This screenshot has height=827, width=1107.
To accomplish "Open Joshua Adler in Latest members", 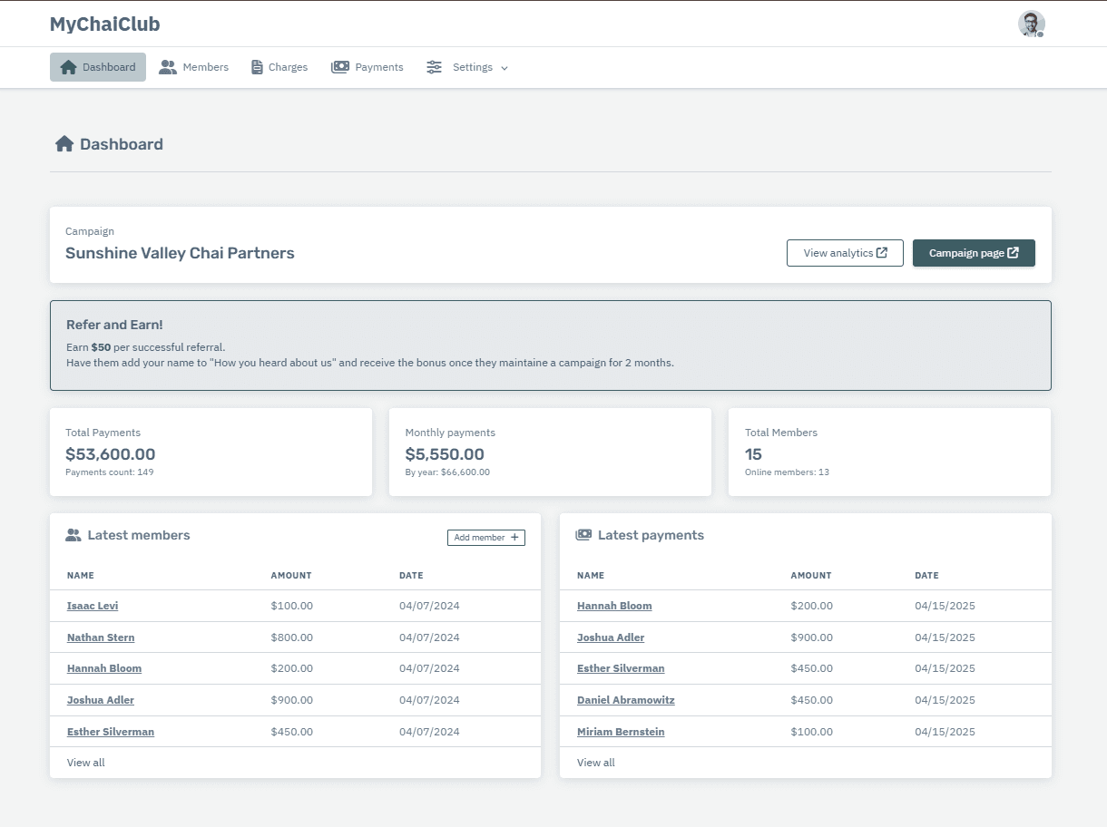I will pos(101,700).
